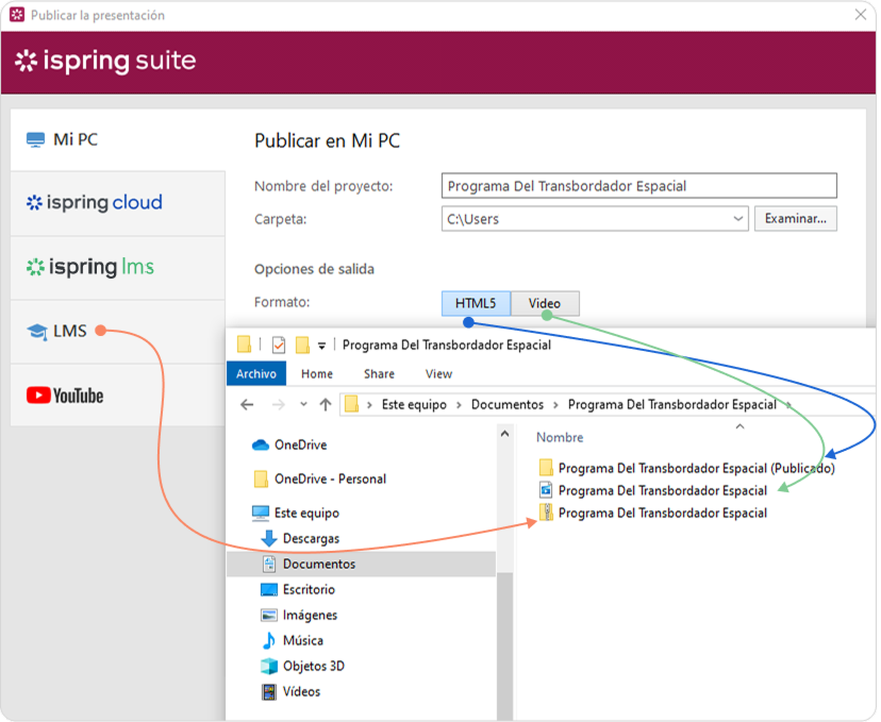The image size is (881, 722).
Task: Navigate up one folder level arrow
Action: [x=326, y=405]
